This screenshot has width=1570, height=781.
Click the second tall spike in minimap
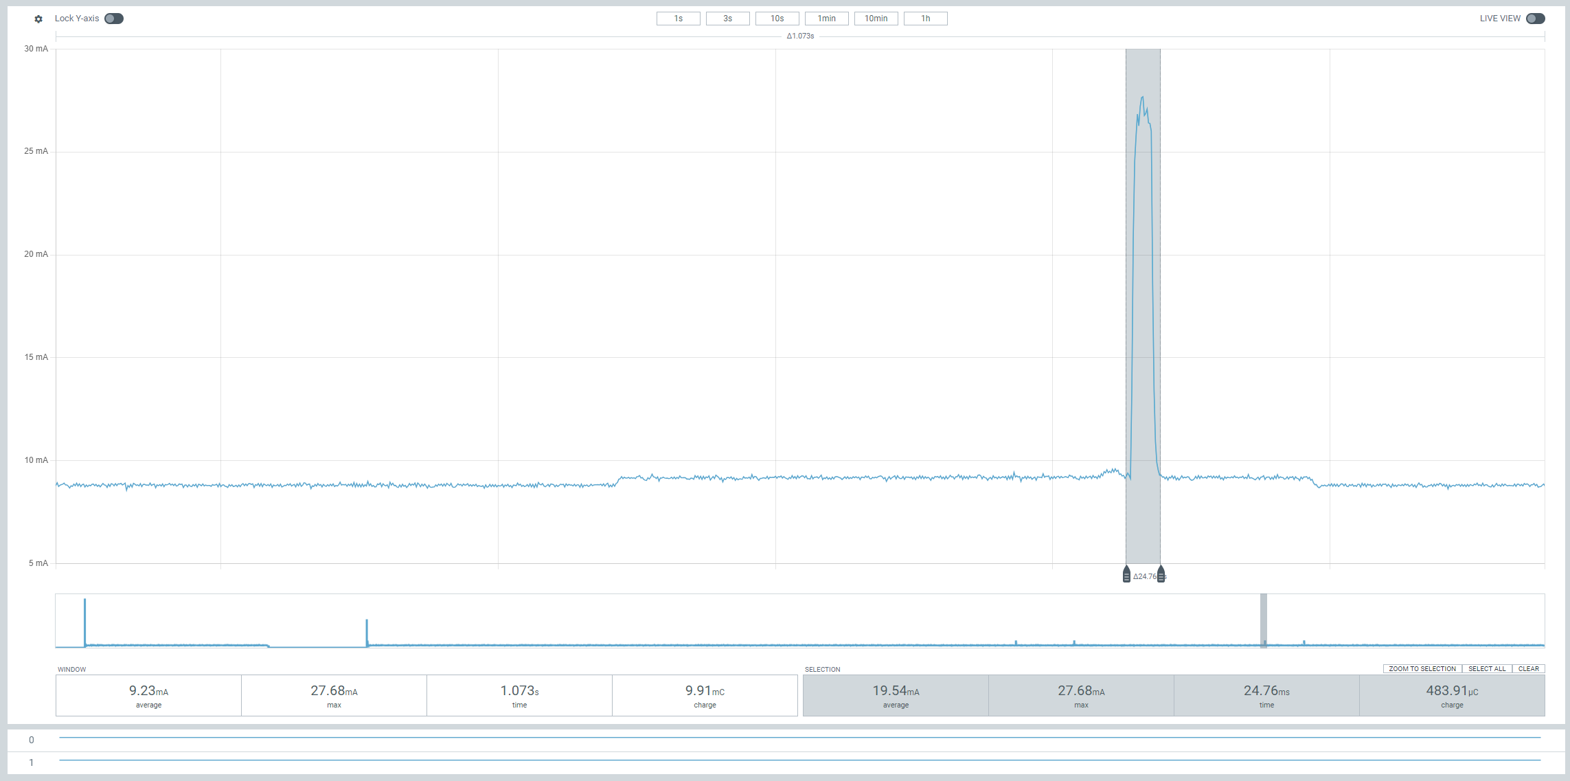(367, 631)
